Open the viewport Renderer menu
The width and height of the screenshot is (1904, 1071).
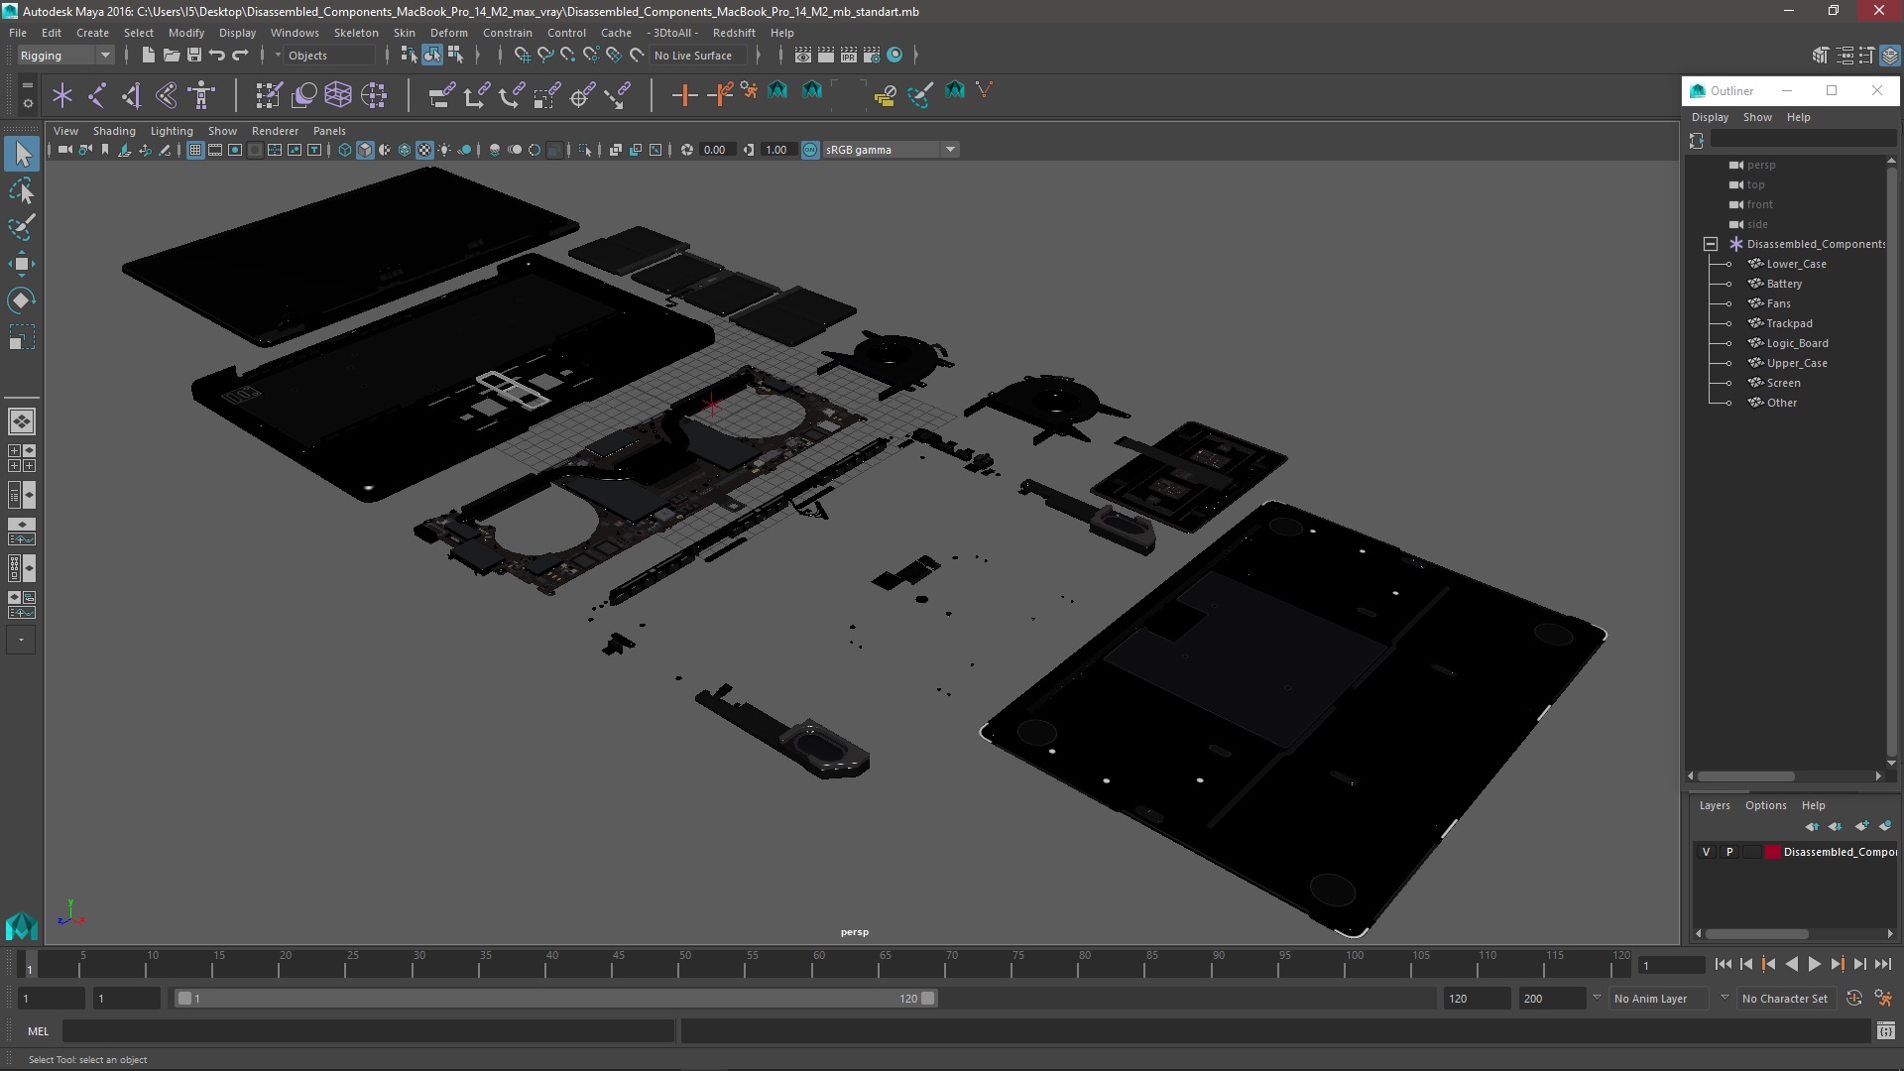pyautogui.click(x=275, y=131)
